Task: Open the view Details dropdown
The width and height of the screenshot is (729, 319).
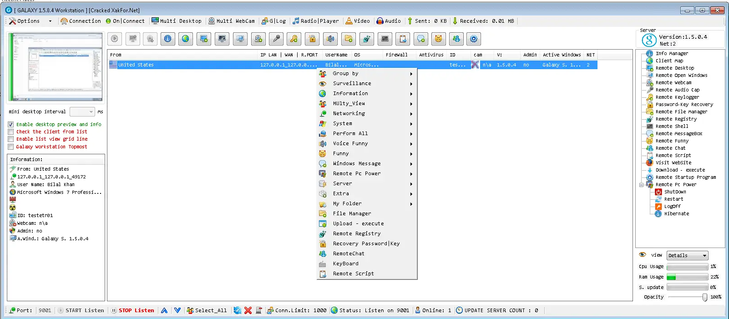Action: (x=687, y=255)
